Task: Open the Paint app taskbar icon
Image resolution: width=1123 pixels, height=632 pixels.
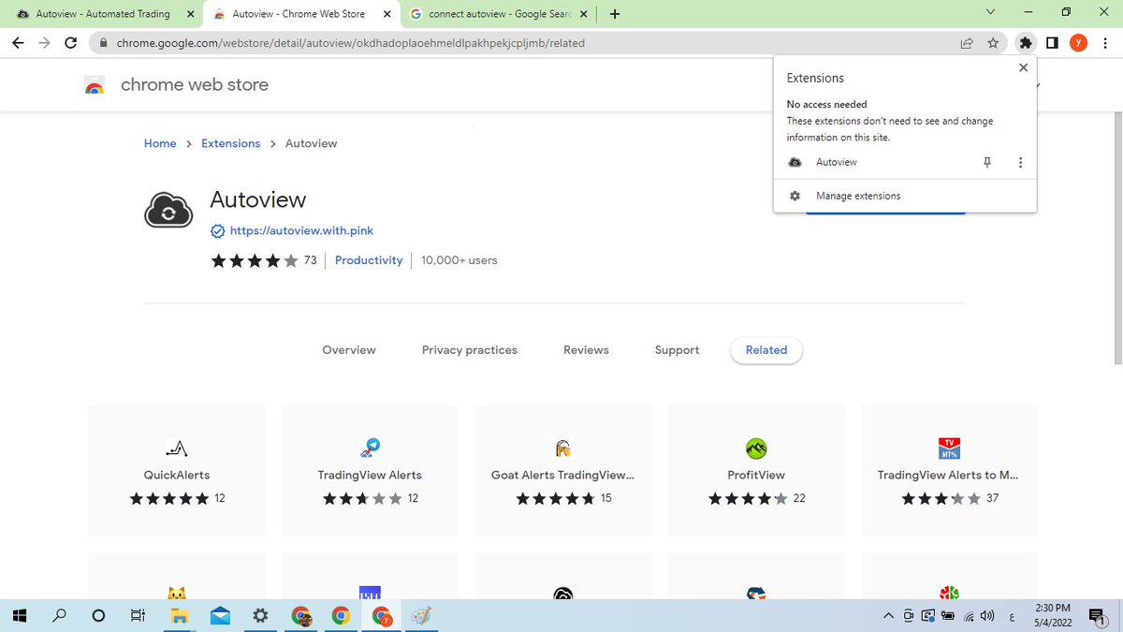Action: (x=422, y=616)
